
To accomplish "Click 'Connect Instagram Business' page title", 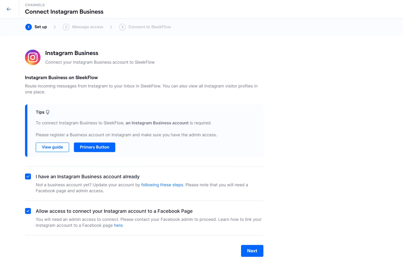I will [64, 12].
